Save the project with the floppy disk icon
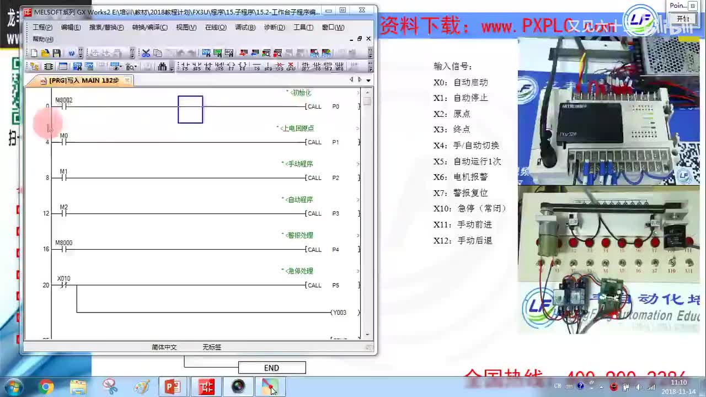Image resolution: width=706 pixels, height=397 pixels. point(56,53)
